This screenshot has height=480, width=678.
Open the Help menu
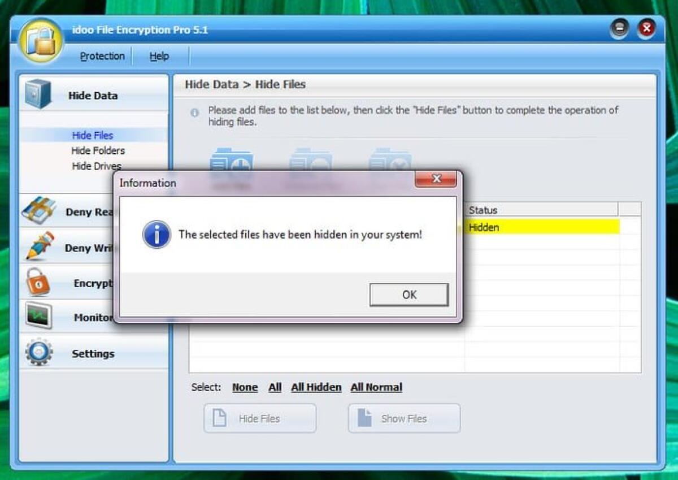click(x=159, y=56)
